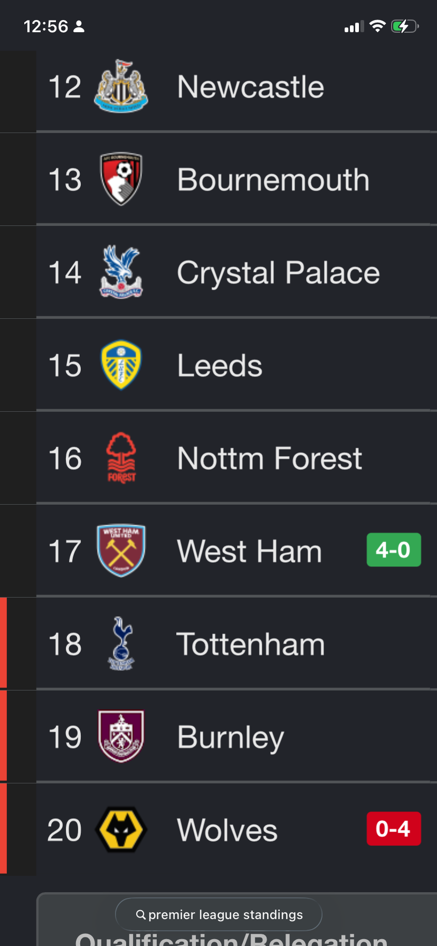Open the West Ham 4-0 result badge
Image resolution: width=437 pixels, height=946 pixels.
[x=394, y=550]
